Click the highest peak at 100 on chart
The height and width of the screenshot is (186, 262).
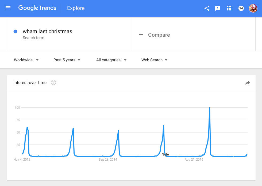[210, 108]
